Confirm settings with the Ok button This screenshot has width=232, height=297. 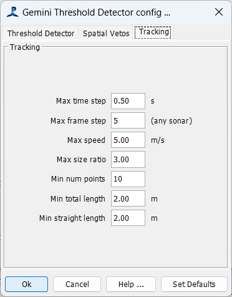point(27,284)
